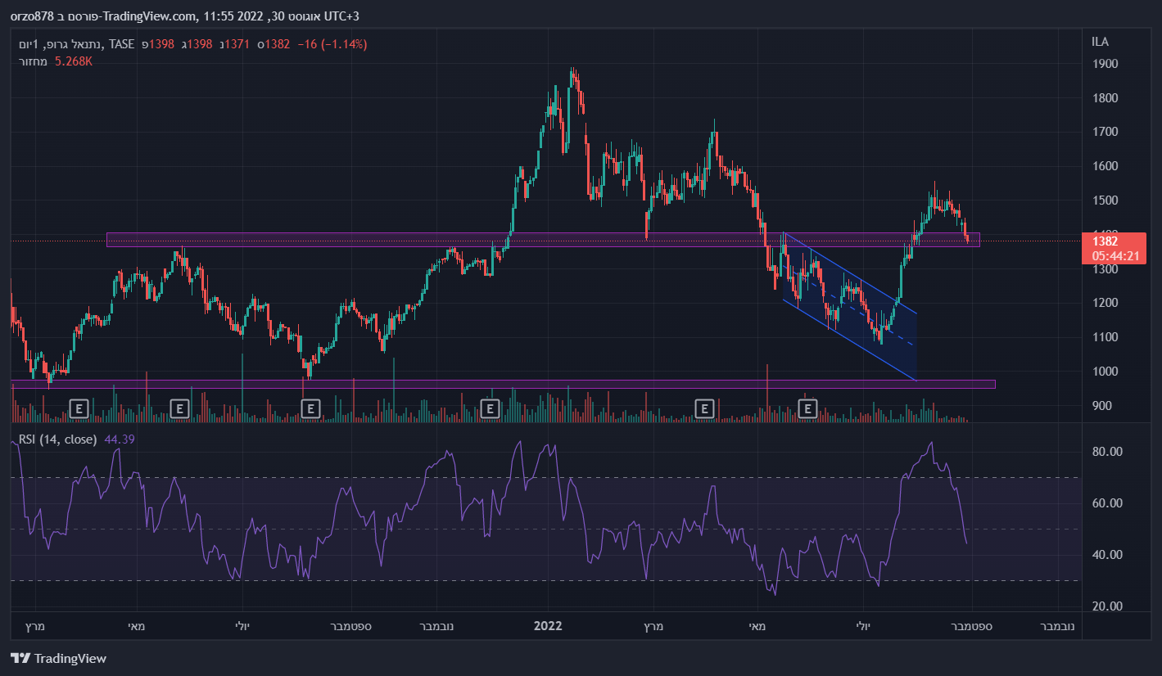Click the ILA currency label
Screen dimensions: 1162x676
[x=1101, y=42]
